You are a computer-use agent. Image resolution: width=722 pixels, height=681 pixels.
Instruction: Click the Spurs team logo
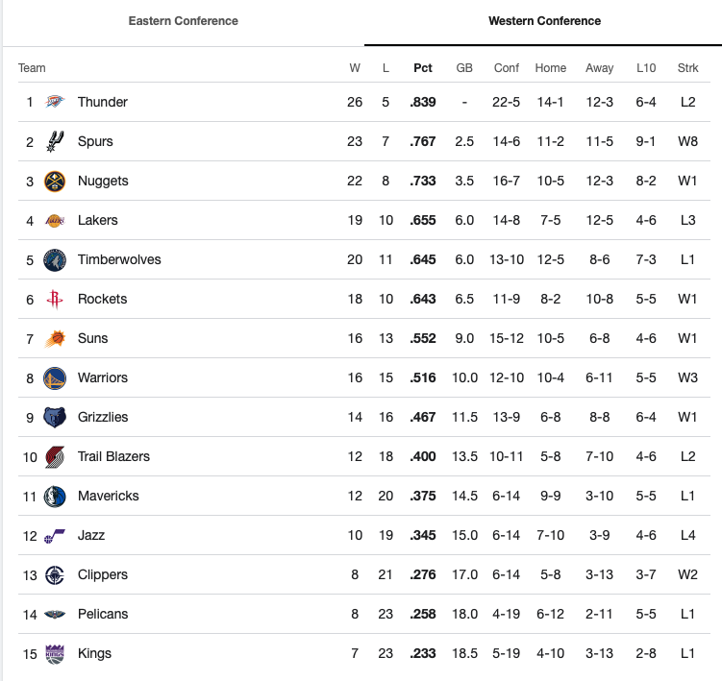pos(55,141)
